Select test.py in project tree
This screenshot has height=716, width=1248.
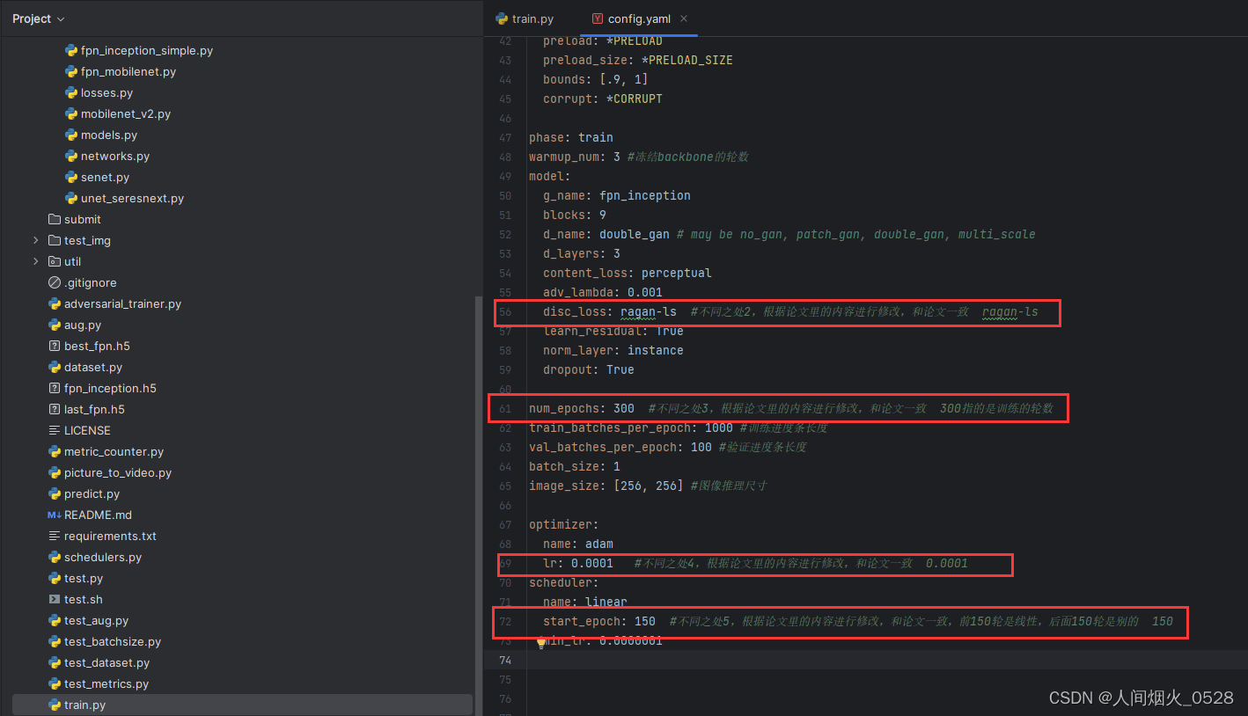(x=84, y=578)
